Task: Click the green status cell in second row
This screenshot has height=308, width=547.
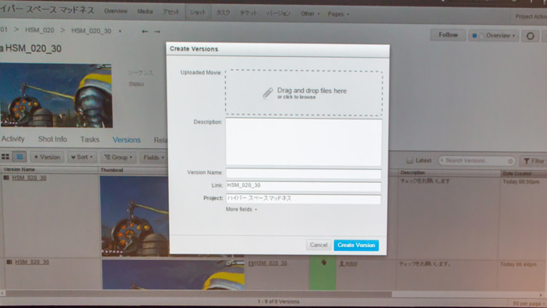Action: tap(323, 274)
